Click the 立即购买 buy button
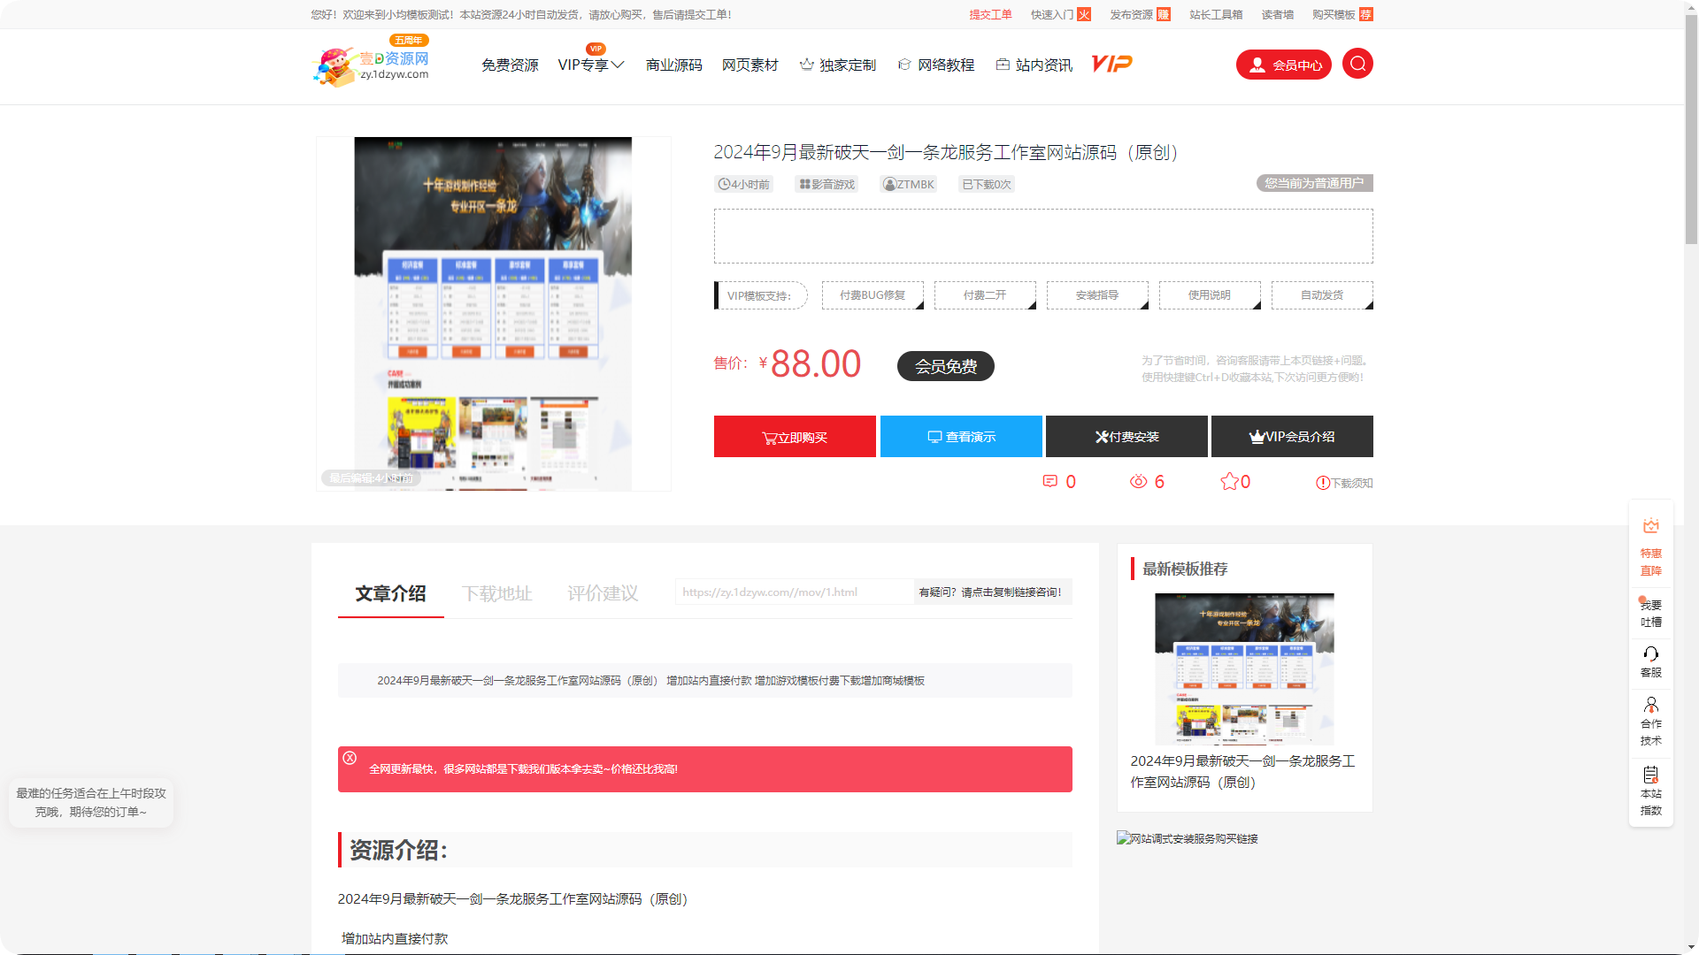The width and height of the screenshot is (1699, 955). 795,437
